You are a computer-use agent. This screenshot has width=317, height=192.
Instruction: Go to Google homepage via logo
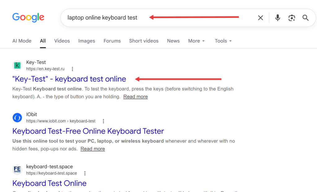click(x=28, y=18)
